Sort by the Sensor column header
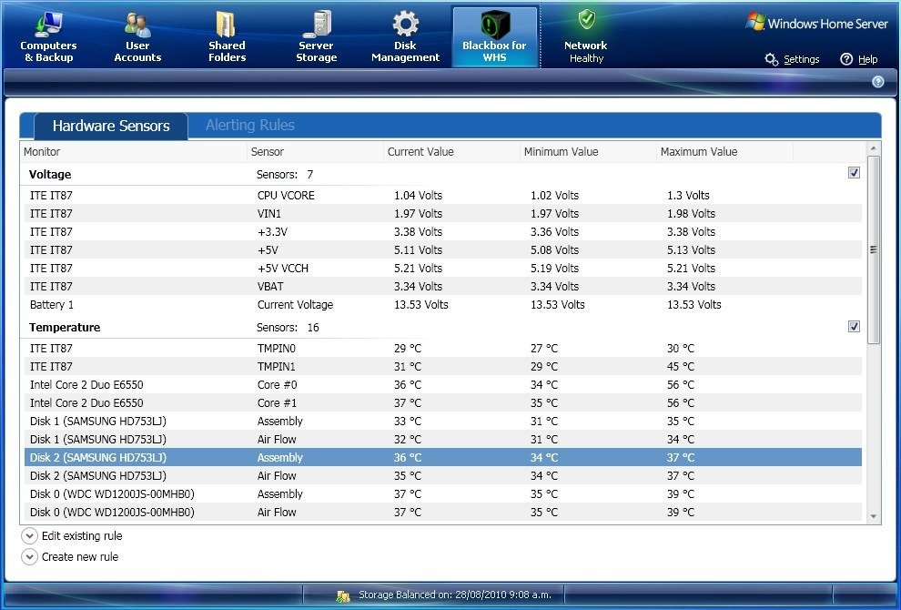Viewport: 901px width, 610px height. [x=316, y=152]
